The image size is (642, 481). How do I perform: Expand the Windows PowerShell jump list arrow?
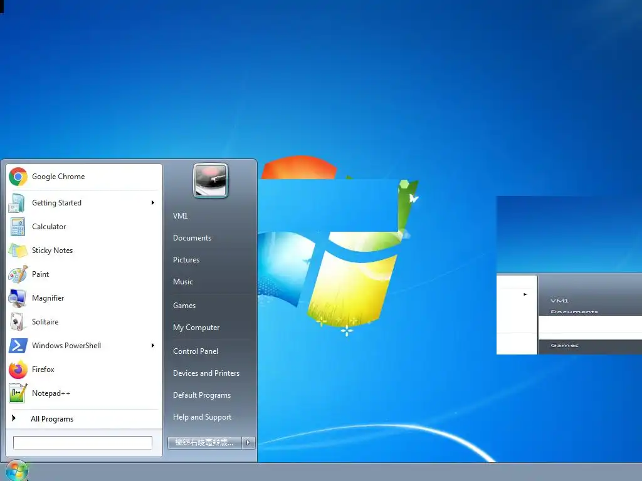click(x=153, y=346)
